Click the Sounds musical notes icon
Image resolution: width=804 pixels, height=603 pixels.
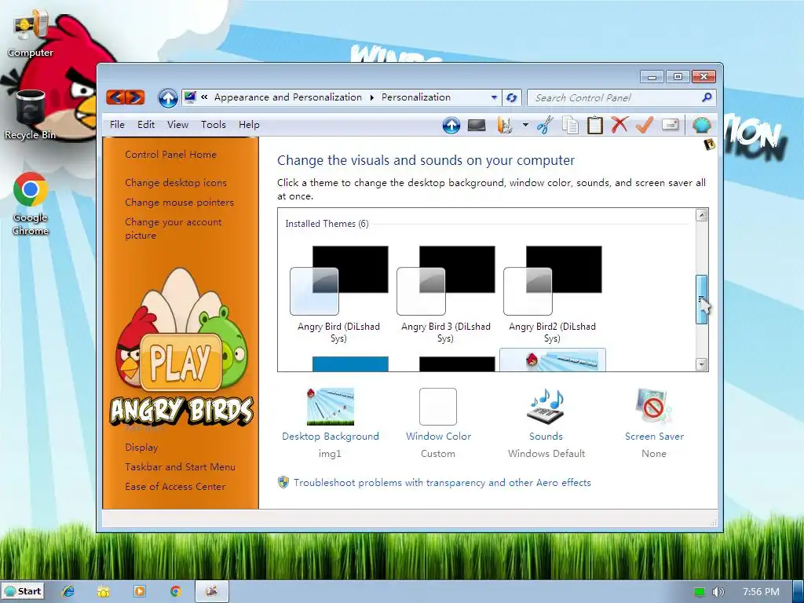click(x=546, y=407)
